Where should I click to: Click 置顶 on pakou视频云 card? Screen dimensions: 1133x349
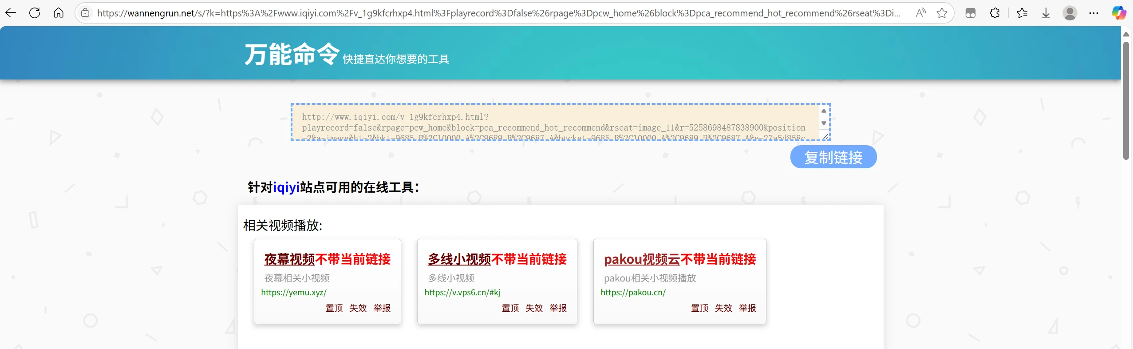pos(700,308)
